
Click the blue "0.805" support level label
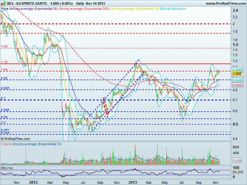(x=5, y=88)
